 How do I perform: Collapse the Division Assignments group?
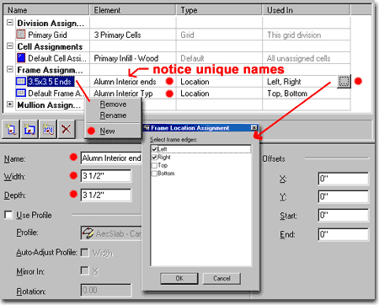pyautogui.click(x=10, y=23)
